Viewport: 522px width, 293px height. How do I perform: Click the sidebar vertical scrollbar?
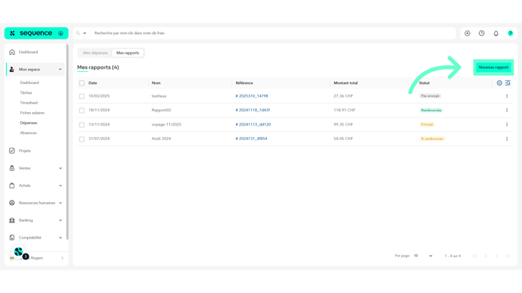pos(68,142)
